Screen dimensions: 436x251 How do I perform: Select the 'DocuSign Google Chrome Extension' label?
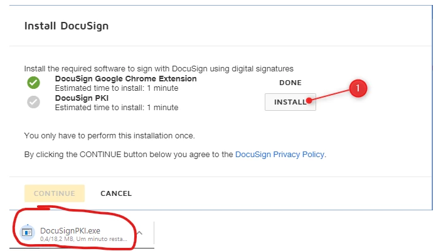click(x=125, y=79)
